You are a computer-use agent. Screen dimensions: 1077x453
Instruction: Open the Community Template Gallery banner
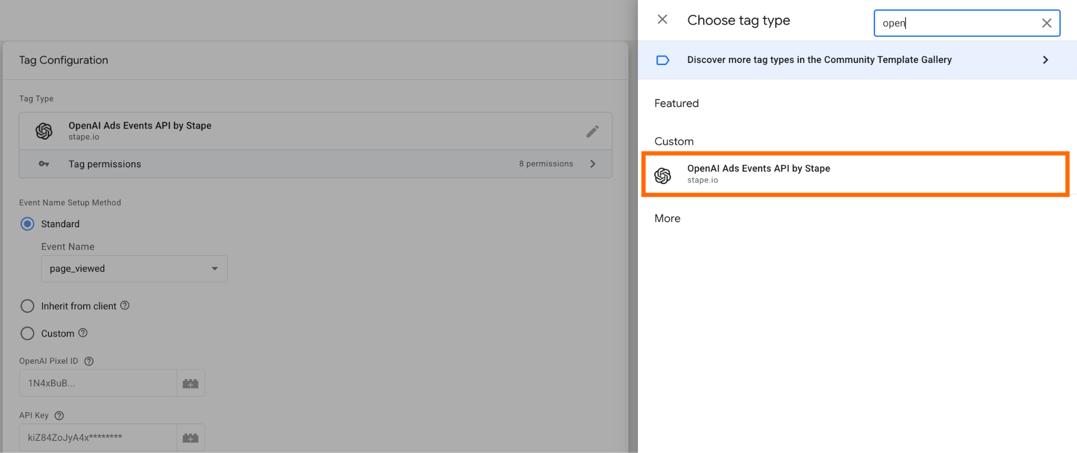(x=857, y=60)
